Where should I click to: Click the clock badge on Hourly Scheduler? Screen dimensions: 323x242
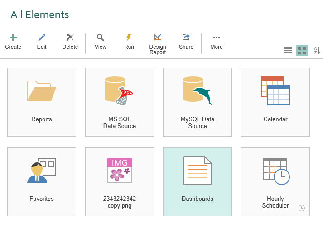click(x=302, y=208)
